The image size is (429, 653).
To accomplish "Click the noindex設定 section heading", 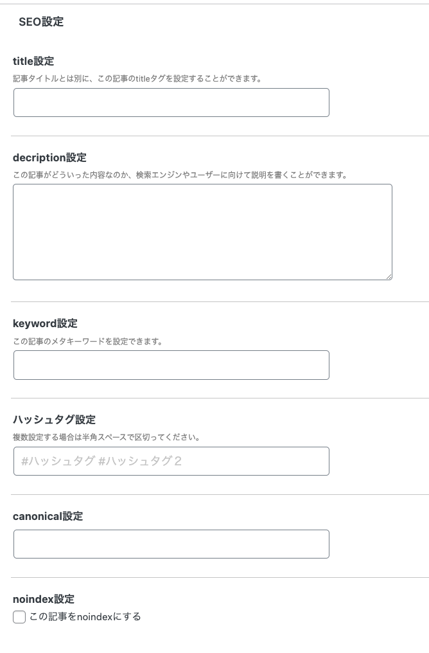I will tap(44, 599).
